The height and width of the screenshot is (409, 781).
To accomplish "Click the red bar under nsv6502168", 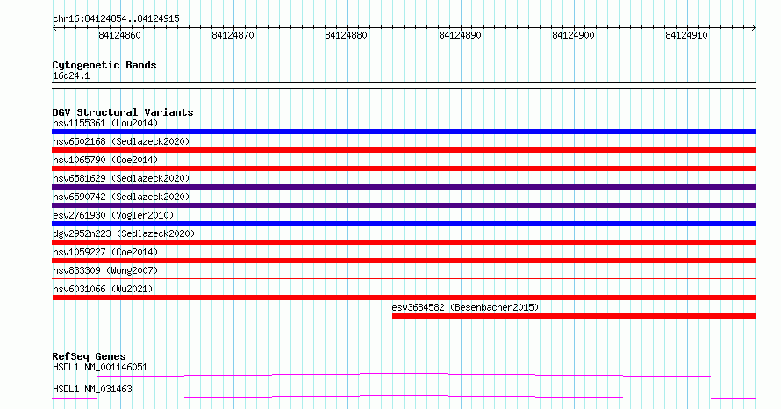I will pos(404,150).
